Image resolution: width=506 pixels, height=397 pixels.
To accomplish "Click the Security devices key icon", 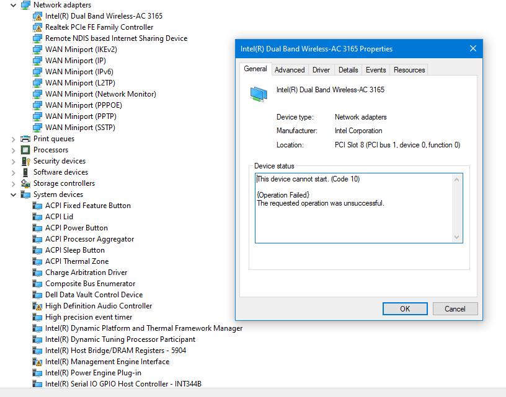I will click(25, 161).
